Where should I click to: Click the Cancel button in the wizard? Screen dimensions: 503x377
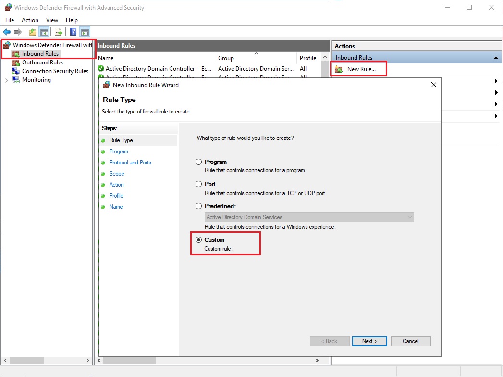[x=411, y=341]
